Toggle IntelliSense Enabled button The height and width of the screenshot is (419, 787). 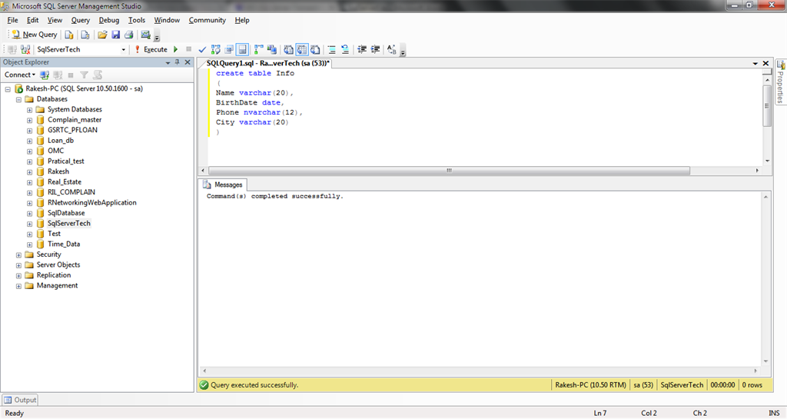point(242,49)
